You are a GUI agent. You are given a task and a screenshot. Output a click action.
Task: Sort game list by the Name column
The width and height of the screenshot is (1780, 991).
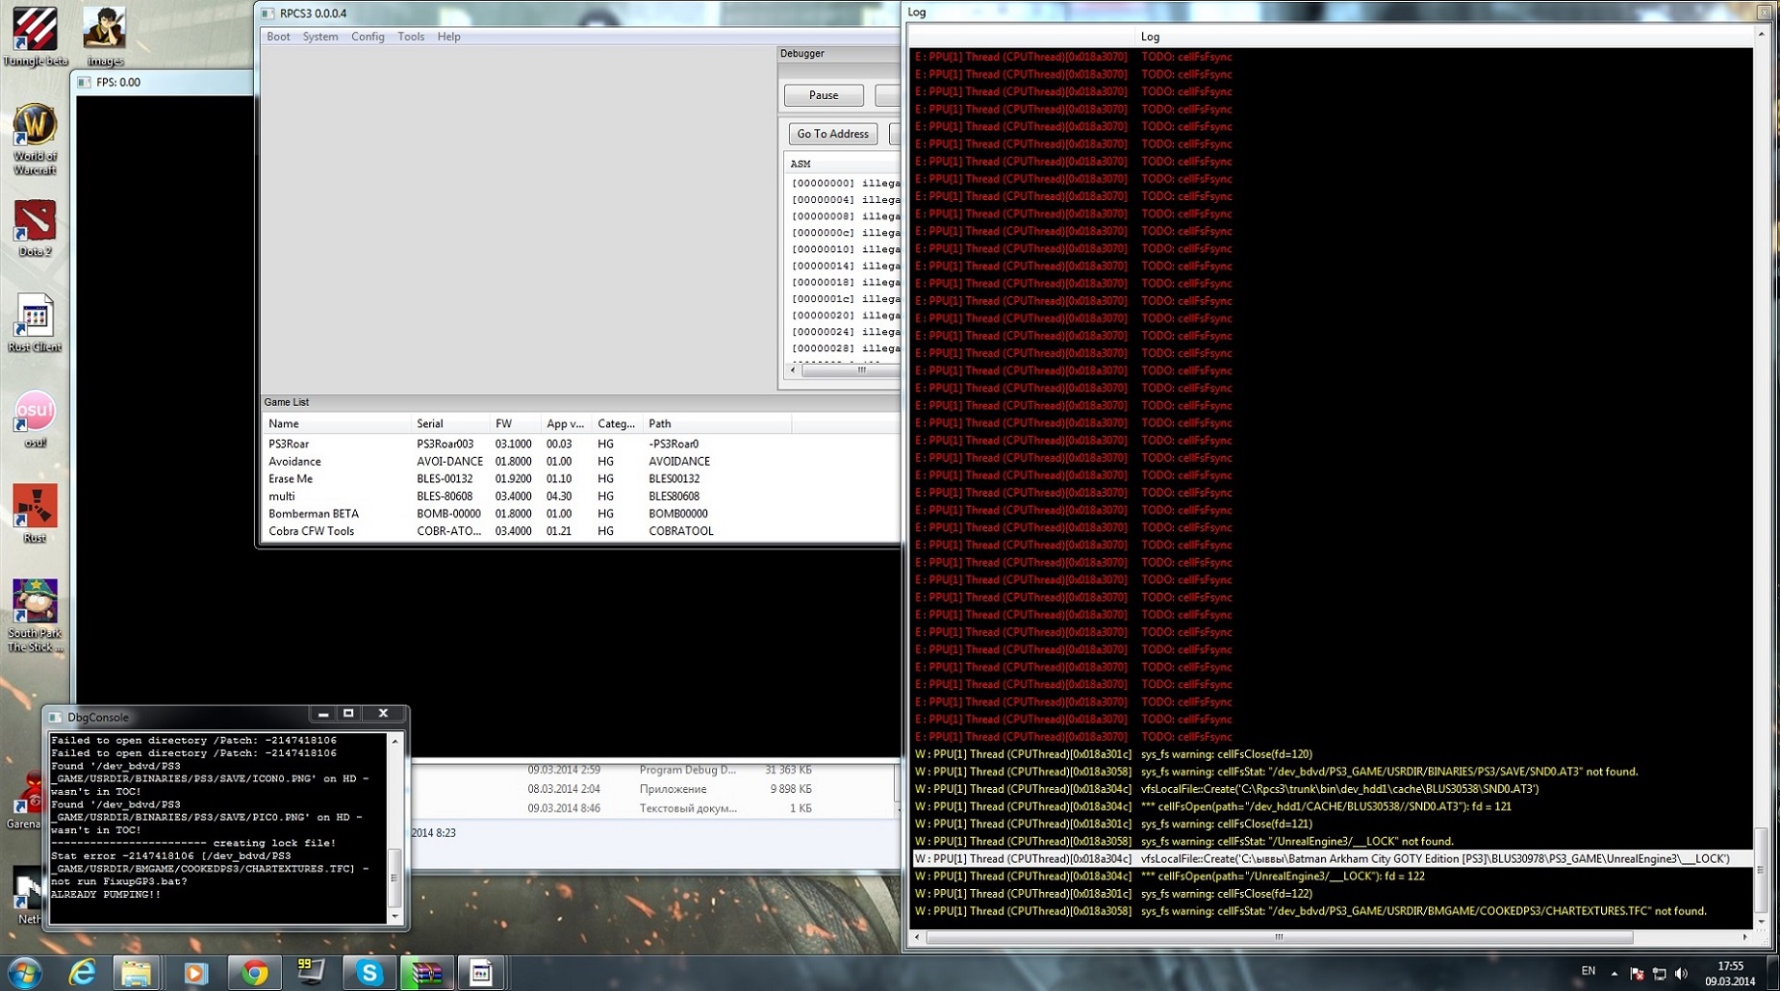[x=284, y=423]
